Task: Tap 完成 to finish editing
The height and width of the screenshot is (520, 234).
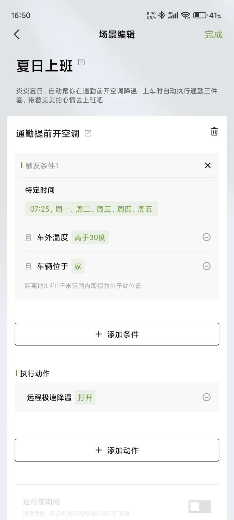Action: click(214, 34)
